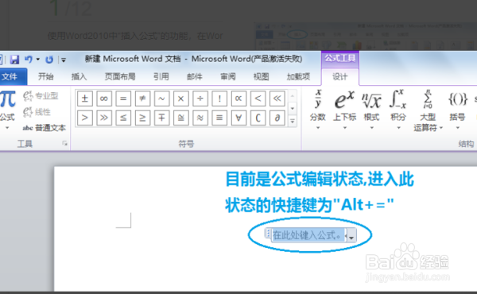Open the 大型运算符 large operator menu

[x=428, y=110]
